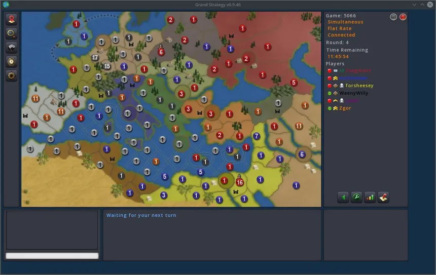Click the grey flag sidebar button
Image resolution: width=436 pixels, height=275 pixels.
coord(11,48)
